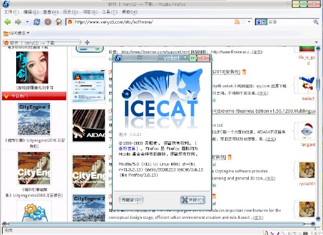Click the horizontal scrollbar left arrow
Viewport: 323px width, 235px height.
point(4,224)
